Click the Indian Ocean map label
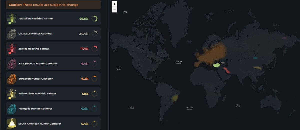 tap(238, 106)
